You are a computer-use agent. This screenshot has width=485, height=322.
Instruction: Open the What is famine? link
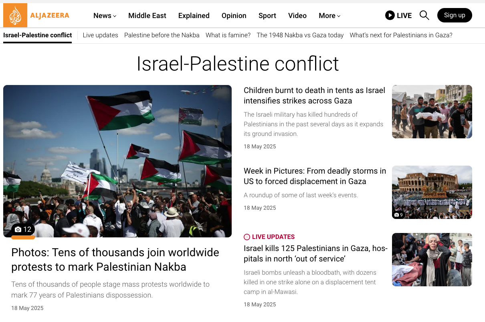228,35
